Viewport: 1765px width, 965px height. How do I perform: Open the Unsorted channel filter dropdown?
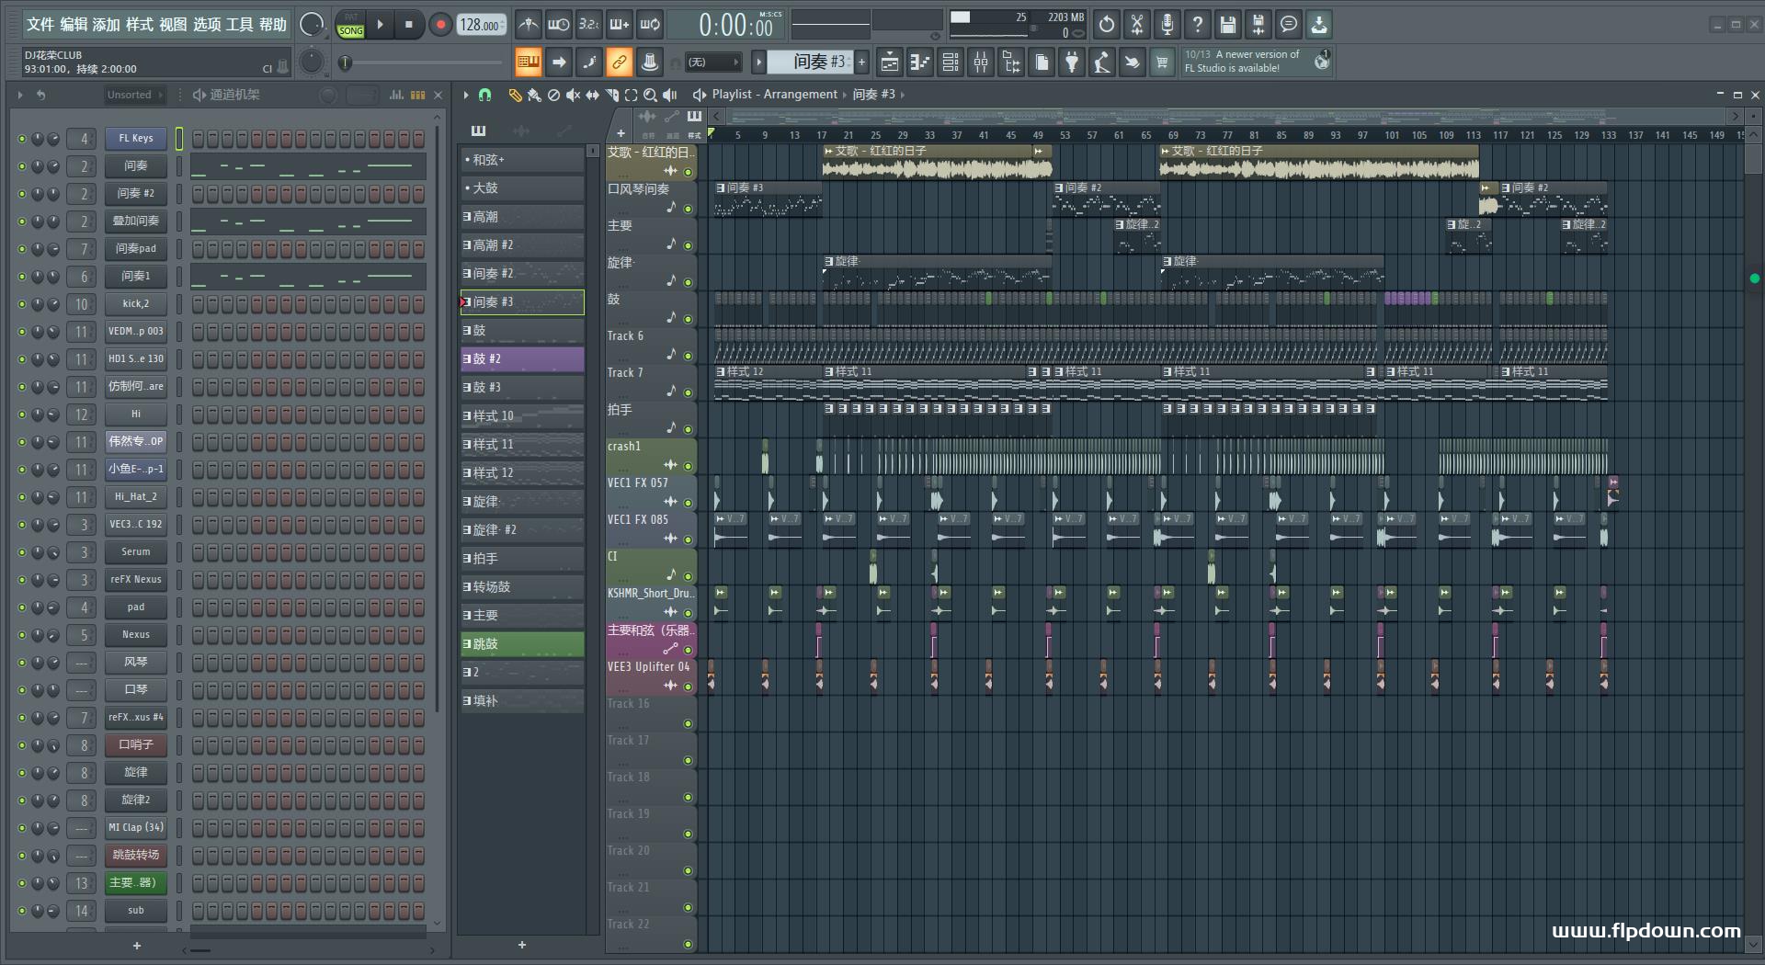(134, 95)
